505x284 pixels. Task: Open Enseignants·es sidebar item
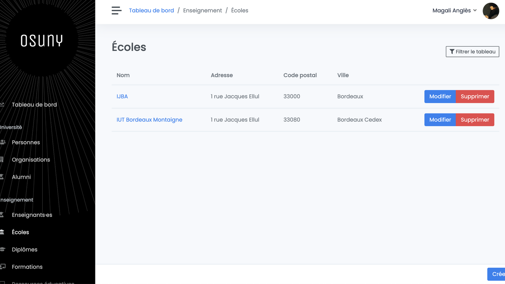point(32,215)
